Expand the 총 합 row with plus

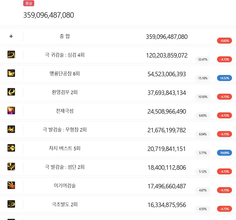point(11,36)
